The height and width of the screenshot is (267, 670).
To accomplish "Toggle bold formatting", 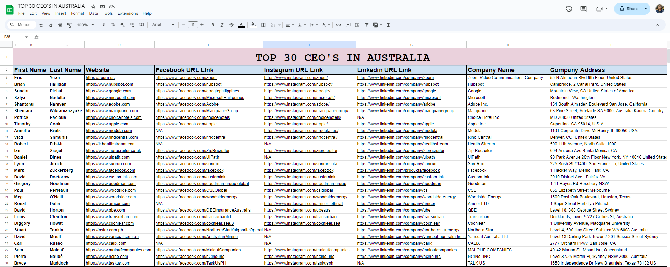I will (x=213, y=25).
